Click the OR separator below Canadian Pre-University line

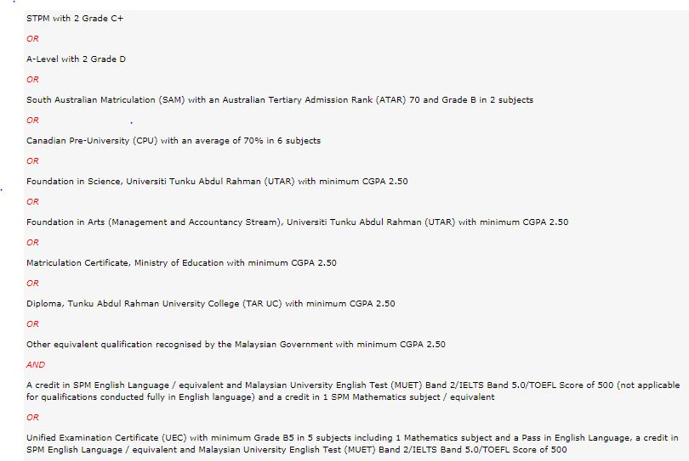tap(32, 161)
